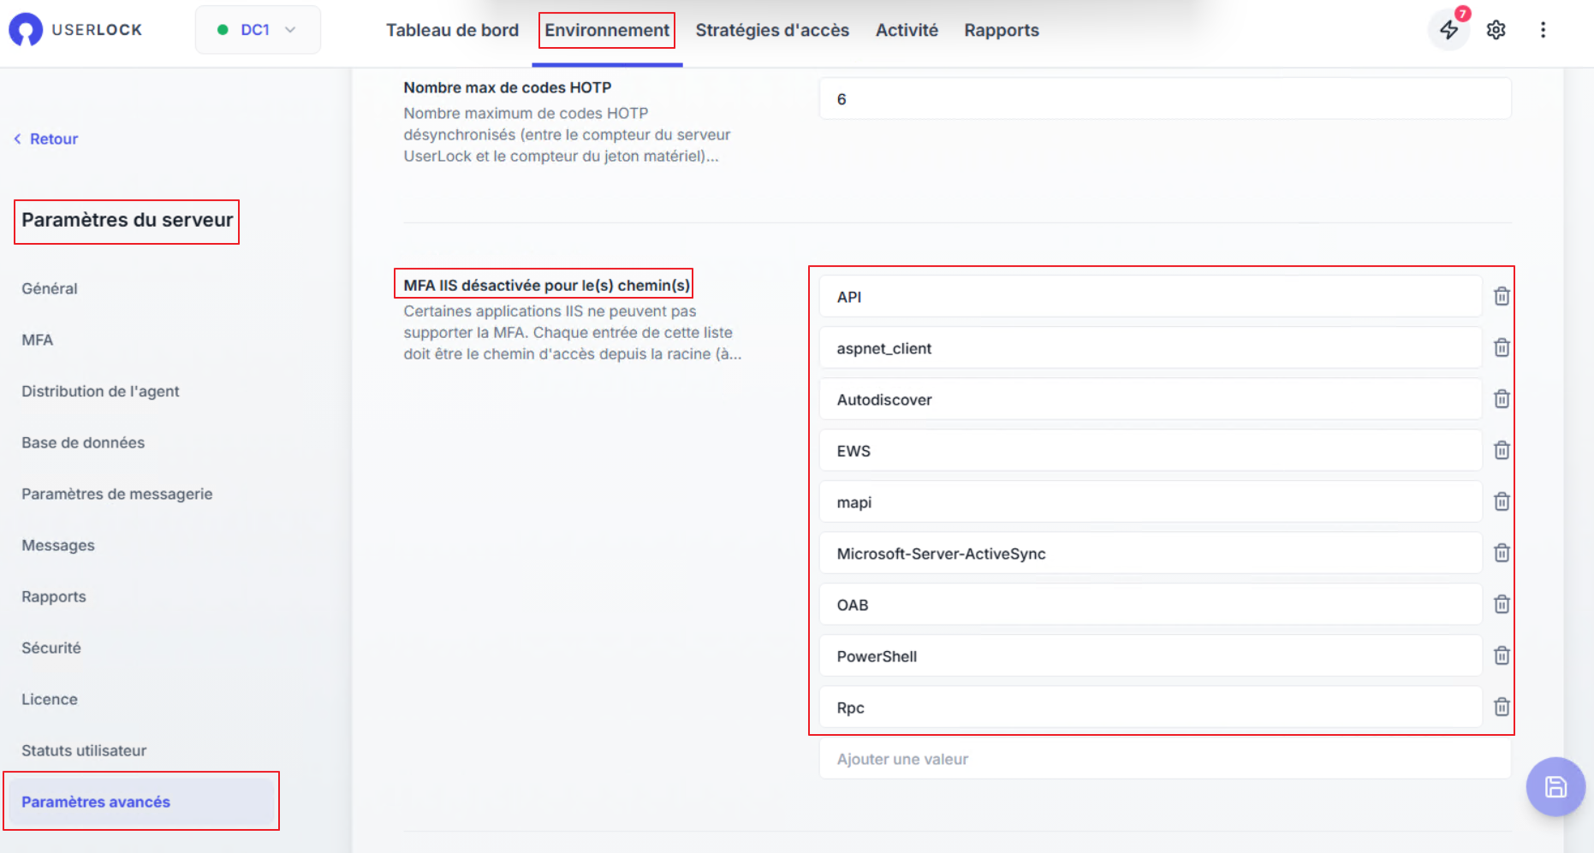
Task: Delete the Autodiscover path entry
Action: coord(1502,400)
